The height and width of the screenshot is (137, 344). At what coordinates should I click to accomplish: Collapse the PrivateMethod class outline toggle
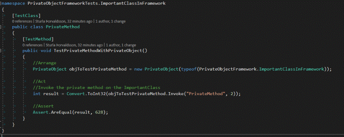[x=1, y=27]
